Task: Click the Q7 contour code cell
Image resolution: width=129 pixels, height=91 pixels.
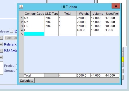Action: [34, 18]
